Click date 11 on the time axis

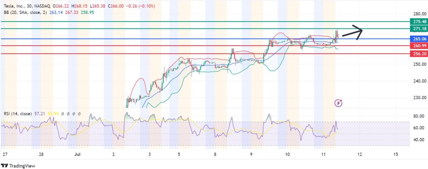[x=324, y=155]
